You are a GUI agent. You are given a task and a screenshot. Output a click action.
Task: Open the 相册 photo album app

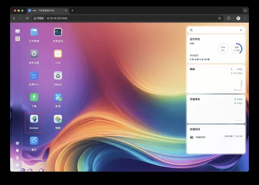(x=58, y=119)
